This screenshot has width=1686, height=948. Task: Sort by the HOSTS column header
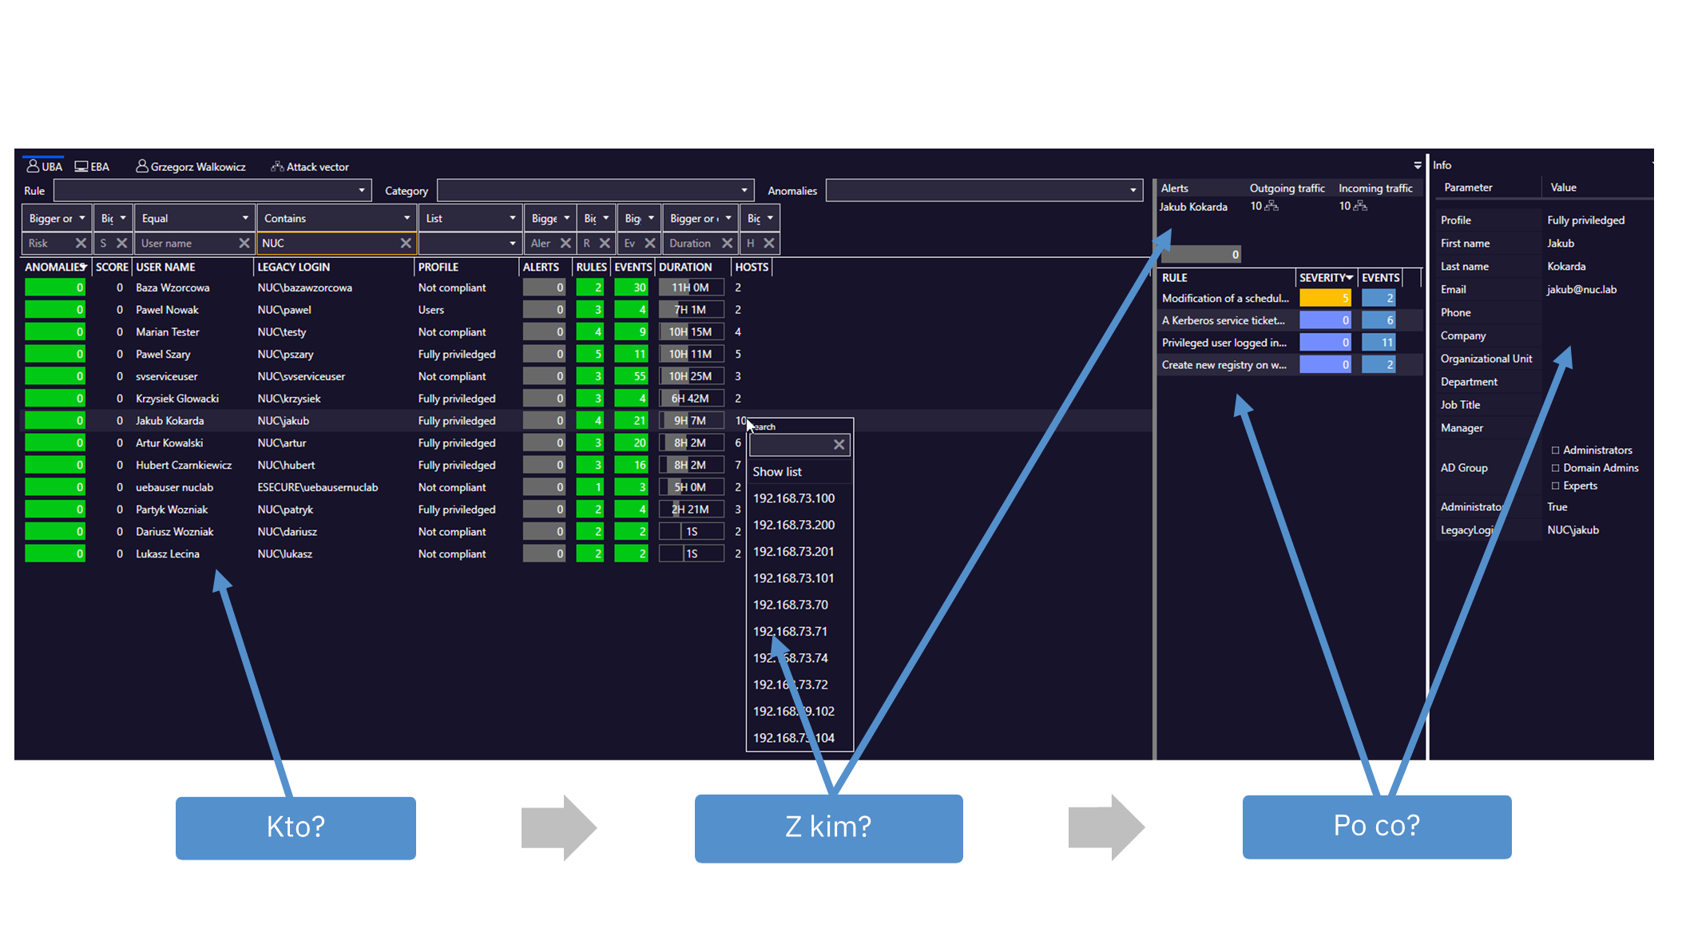[752, 267]
